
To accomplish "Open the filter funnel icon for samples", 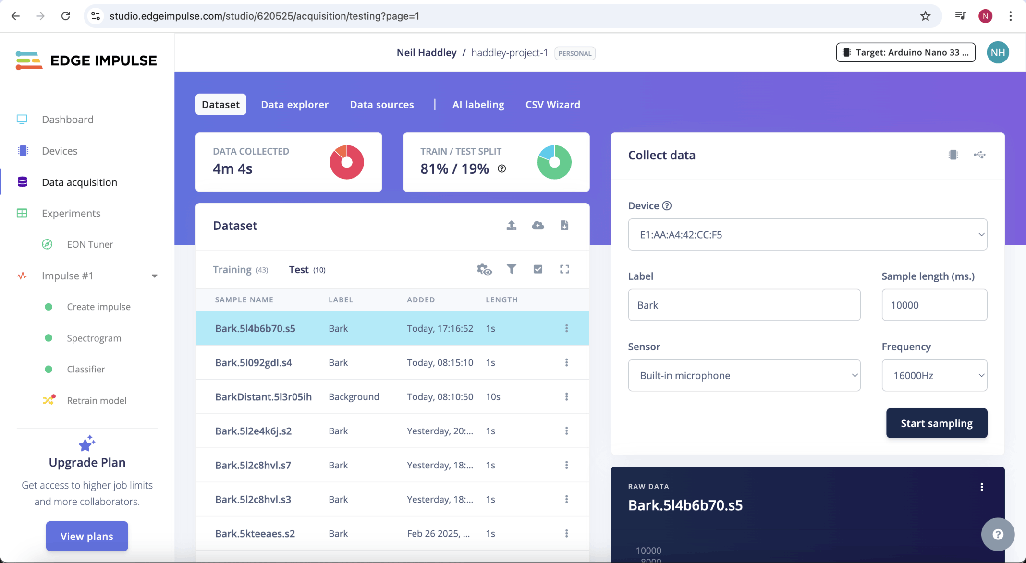I will tap(512, 269).
